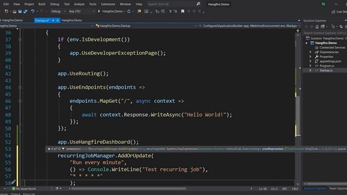The image size is (347, 195).
Task: Open the Debug menu
Action: pos(54,4)
